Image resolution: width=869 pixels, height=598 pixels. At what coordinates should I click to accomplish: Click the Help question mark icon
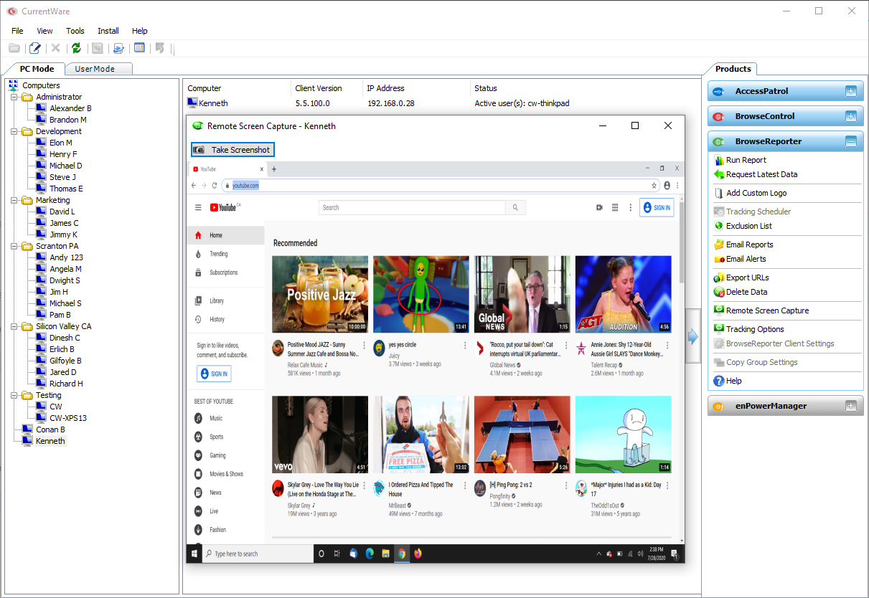(719, 381)
